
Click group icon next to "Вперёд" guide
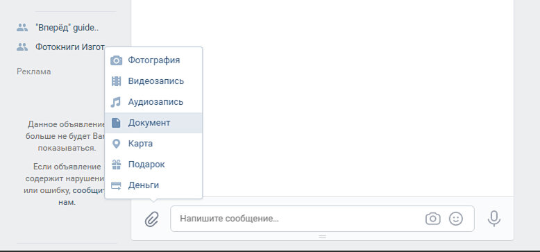[22, 28]
